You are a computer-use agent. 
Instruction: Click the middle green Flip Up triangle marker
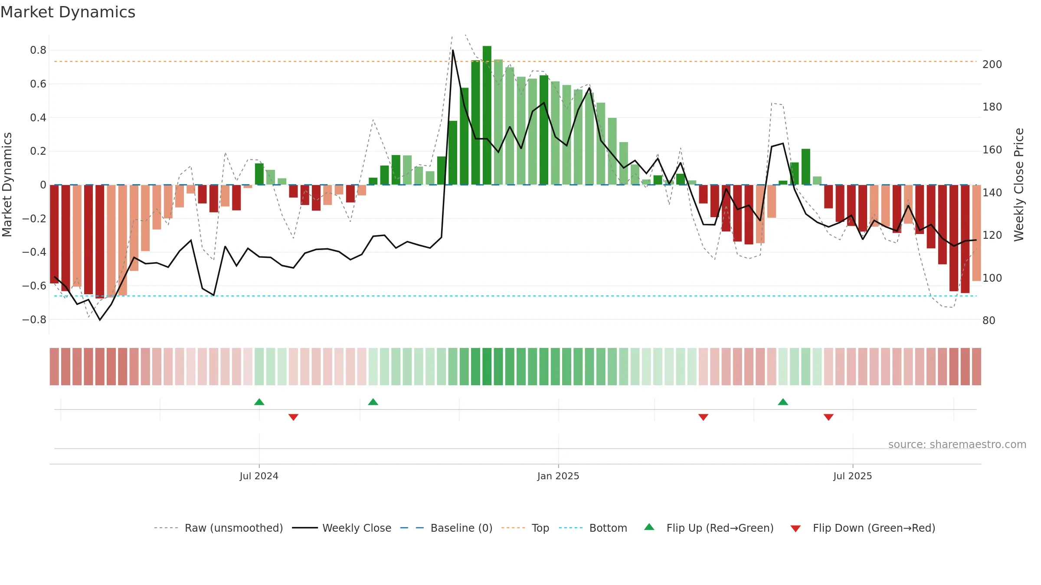[x=373, y=402]
